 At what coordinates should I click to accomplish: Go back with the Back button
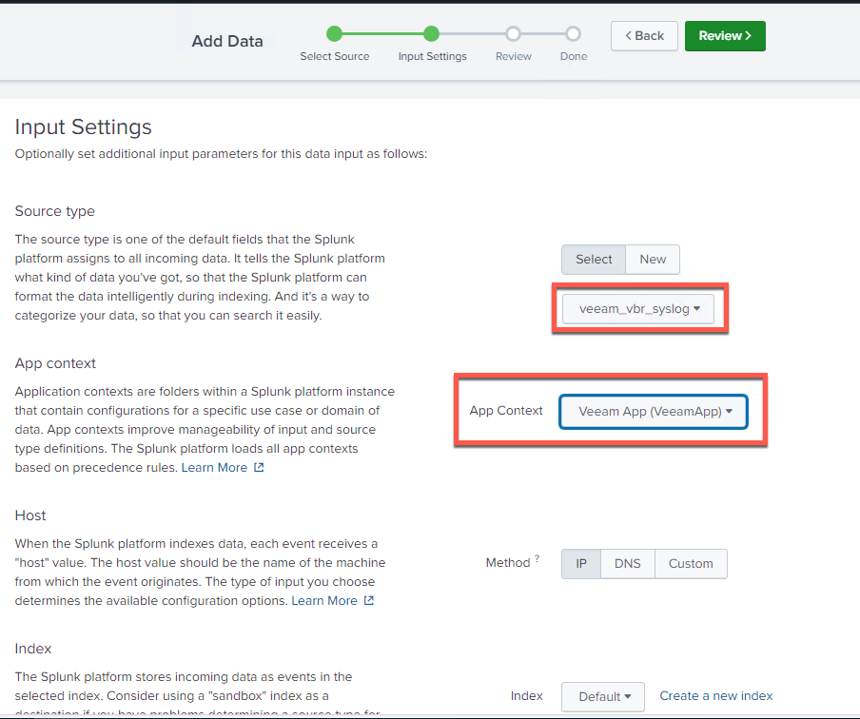(644, 36)
